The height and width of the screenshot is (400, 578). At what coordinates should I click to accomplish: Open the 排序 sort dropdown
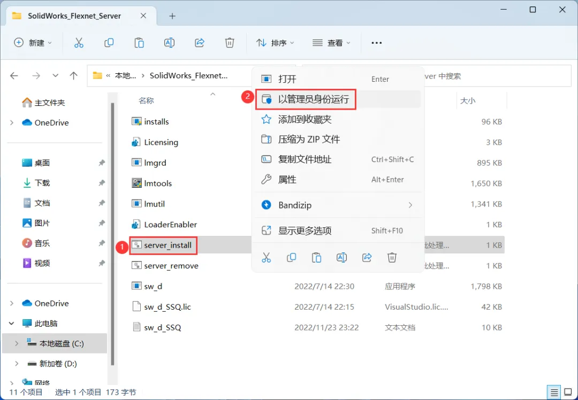pyautogui.click(x=276, y=43)
